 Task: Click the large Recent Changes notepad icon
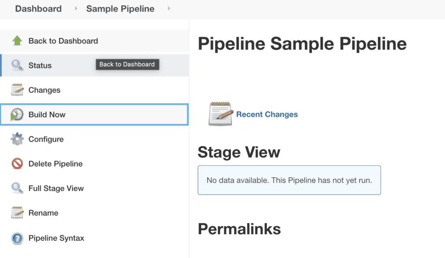[x=221, y=114]
